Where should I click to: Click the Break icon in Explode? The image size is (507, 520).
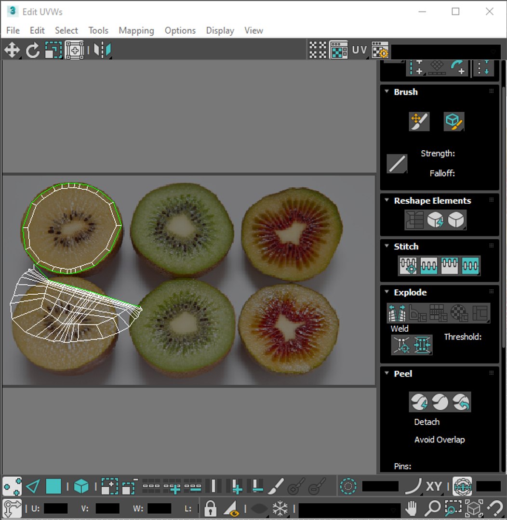(x=397, y=313)
